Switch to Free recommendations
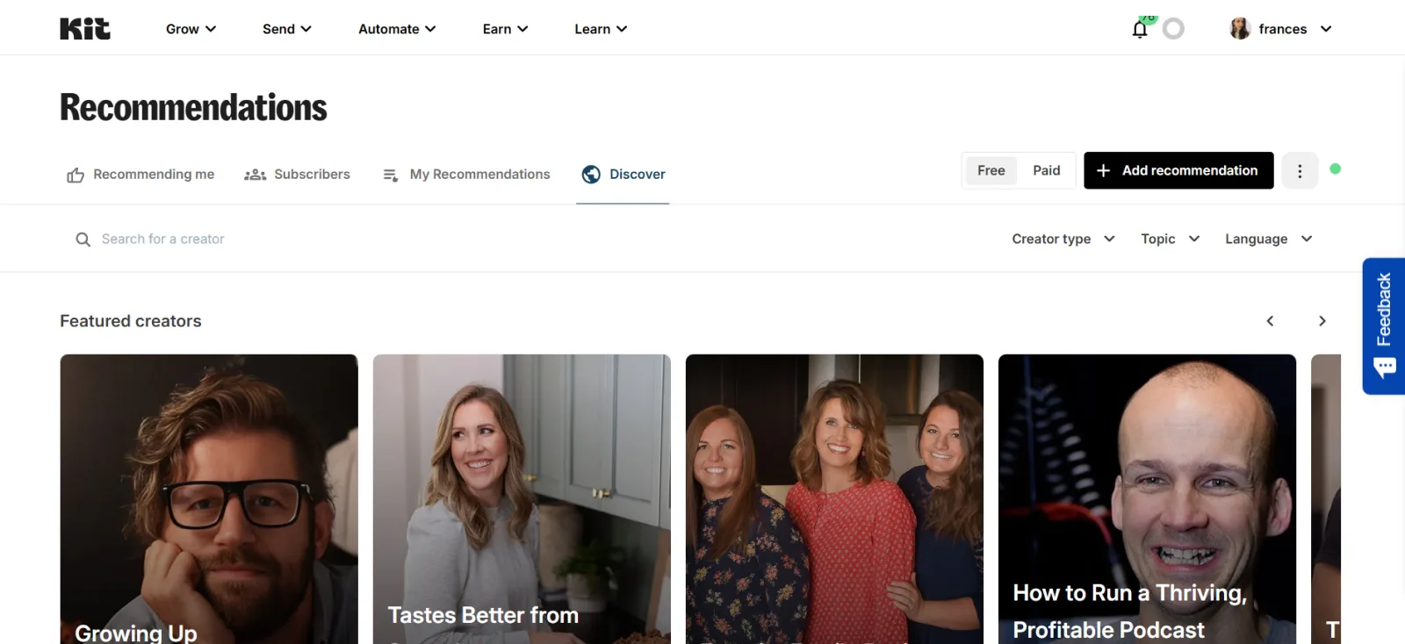Screen dimensions: 1405x644 coord(991,170)
